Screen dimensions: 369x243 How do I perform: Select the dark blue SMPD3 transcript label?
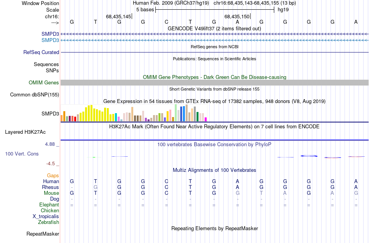click(50, 34)
